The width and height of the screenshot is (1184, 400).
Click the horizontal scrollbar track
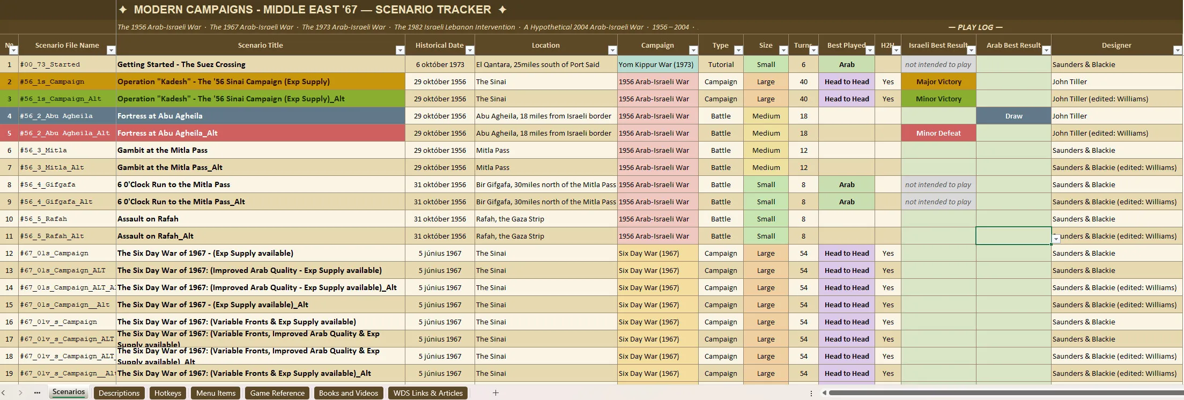point(1003,393)
